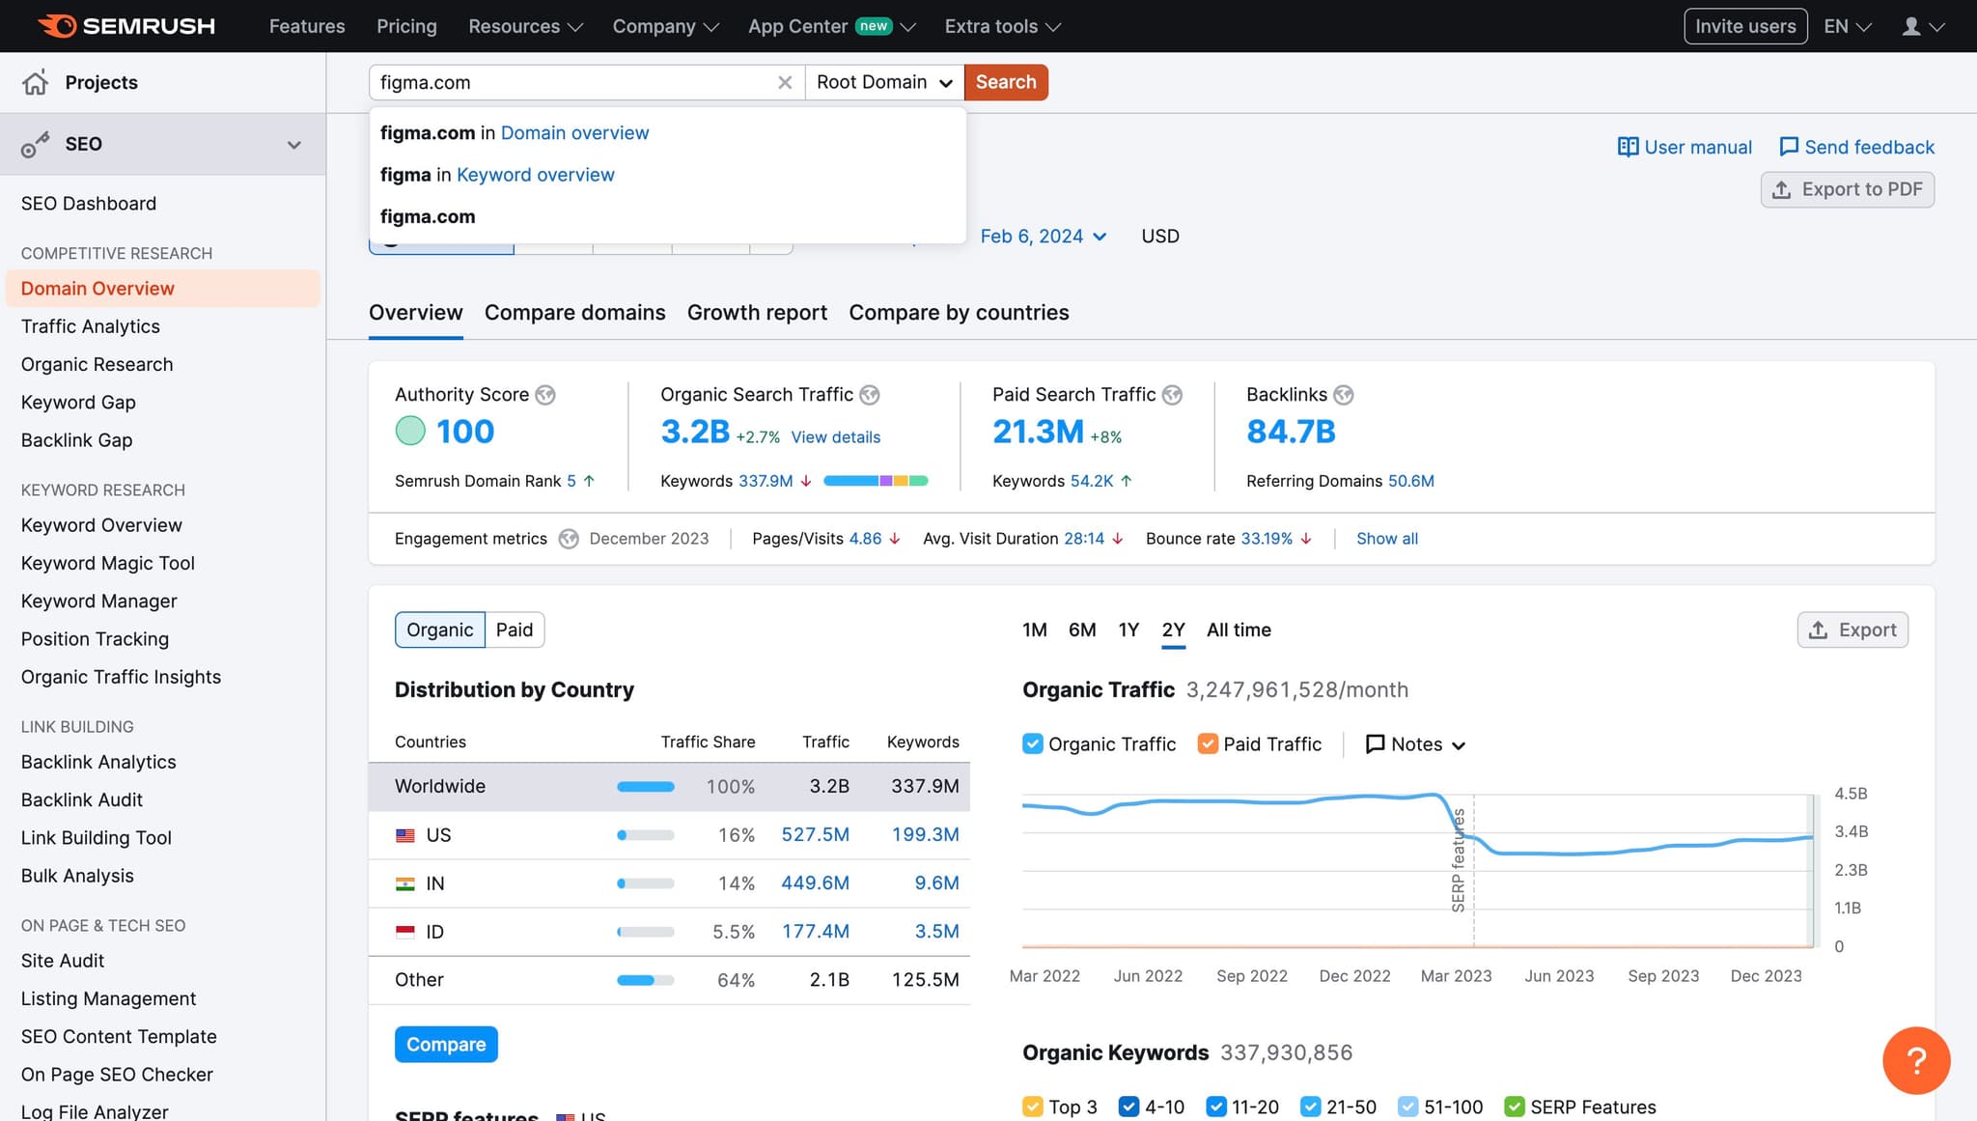Select the 1Y time range
The height and width of the screenshot is (1121, 1977).
click(1128, 631)
